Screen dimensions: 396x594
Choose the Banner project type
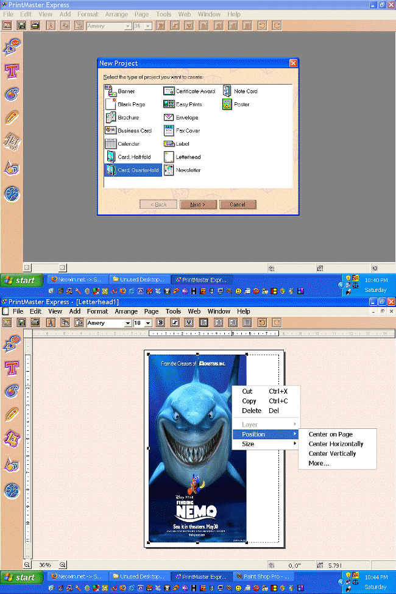120,91
